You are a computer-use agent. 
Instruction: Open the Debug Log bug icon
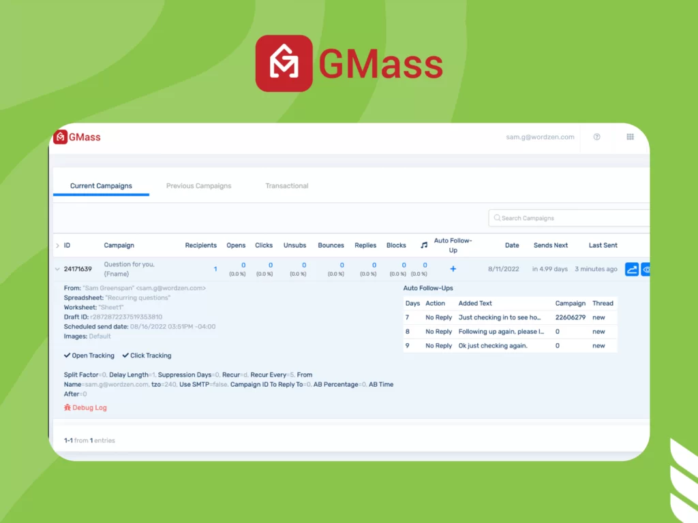coord(67,407)
